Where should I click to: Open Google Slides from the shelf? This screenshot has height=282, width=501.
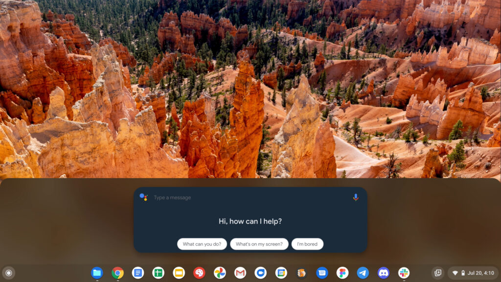pos(179,273)
